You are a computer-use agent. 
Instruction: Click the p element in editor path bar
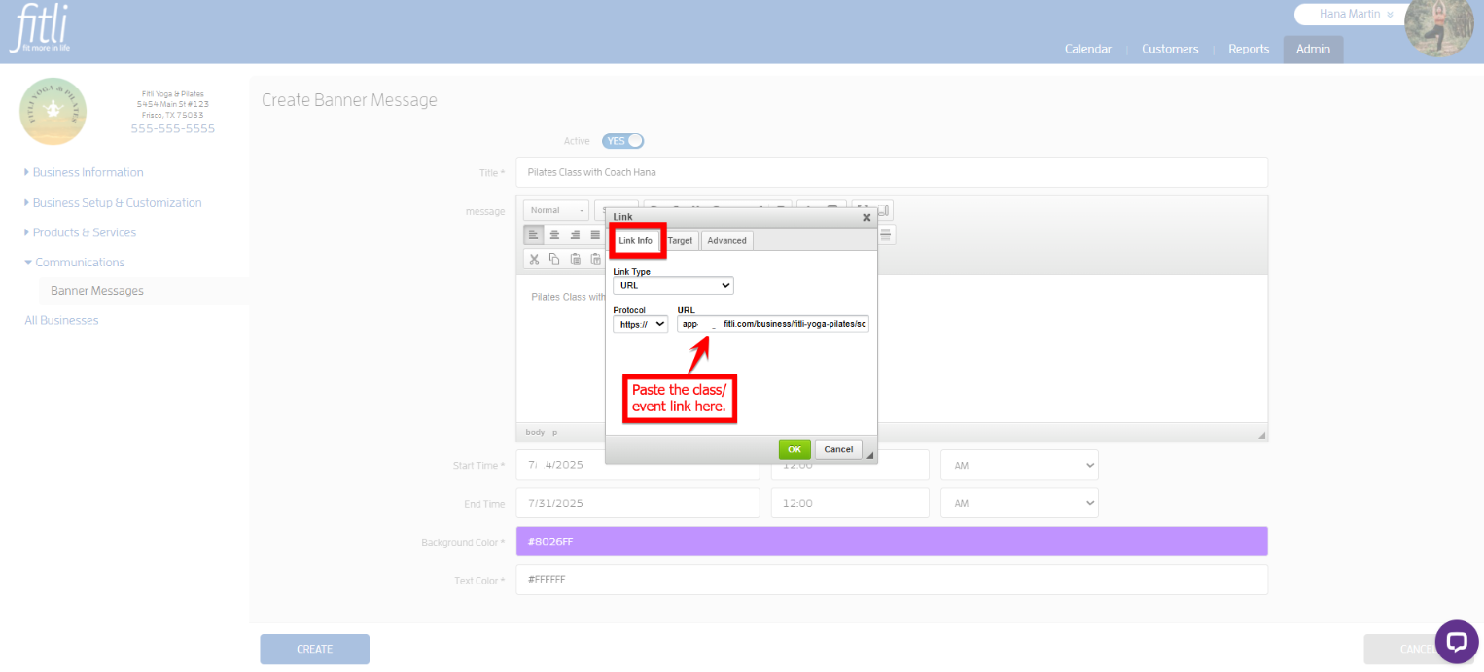coord(555,432)
